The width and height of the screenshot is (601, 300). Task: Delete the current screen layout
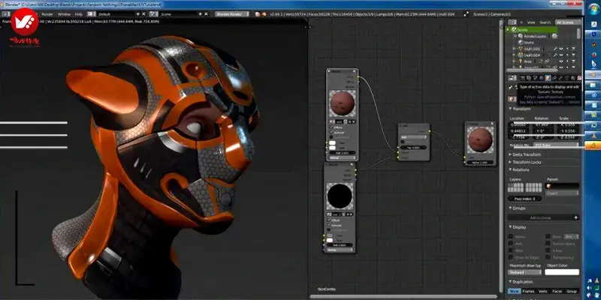(143, 13)
